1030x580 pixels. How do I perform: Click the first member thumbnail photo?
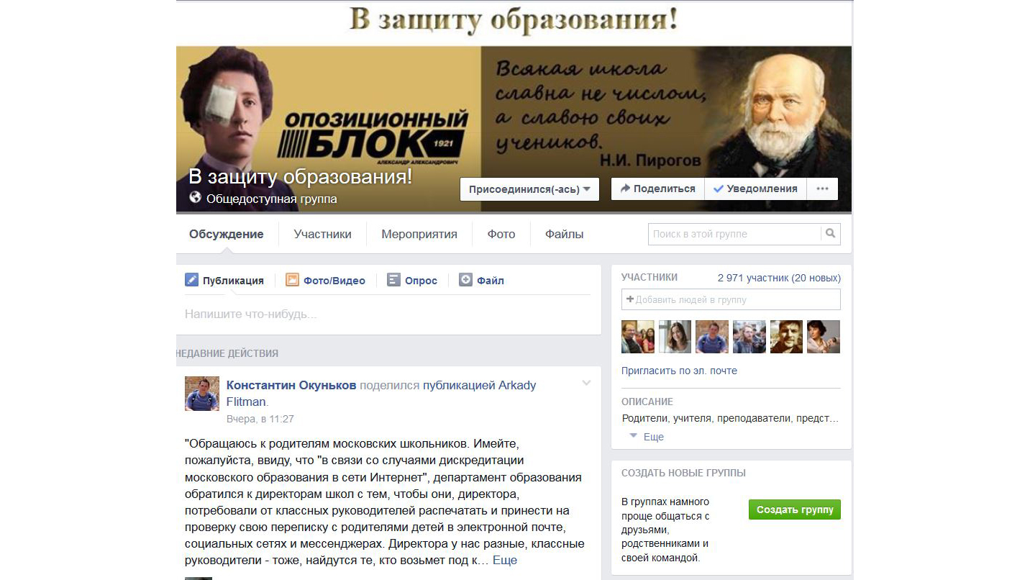[638, 337]
